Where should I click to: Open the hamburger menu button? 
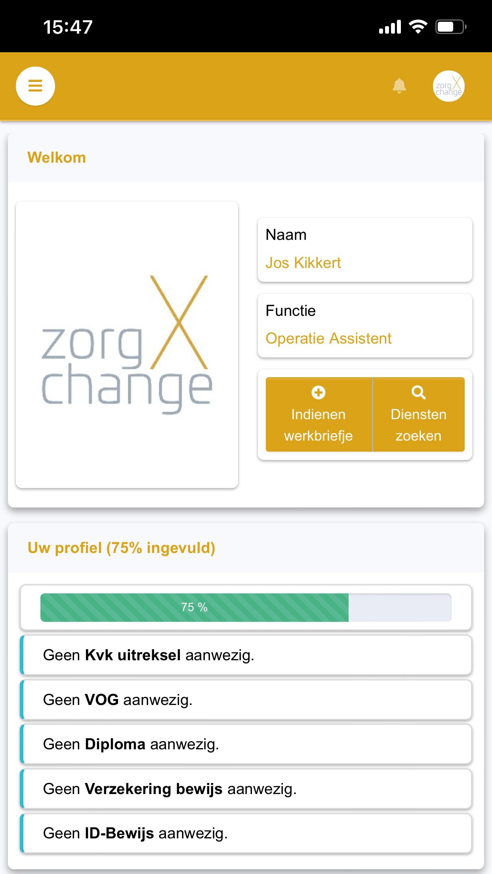coord(35,86)
